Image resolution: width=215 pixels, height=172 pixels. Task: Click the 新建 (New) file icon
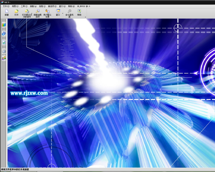(x=7, y=11)
